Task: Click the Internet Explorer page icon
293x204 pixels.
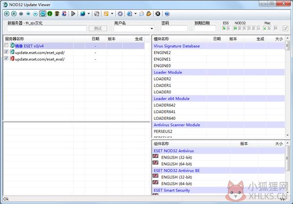Action: [x=129, y=14]
